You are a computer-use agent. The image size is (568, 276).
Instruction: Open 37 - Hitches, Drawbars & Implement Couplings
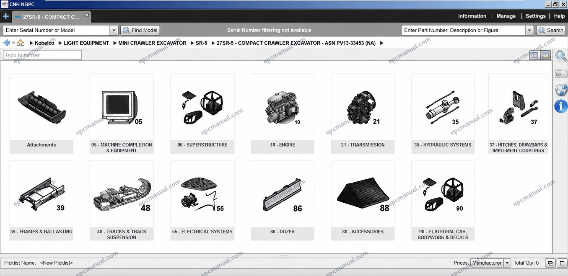tap(519, 113)
